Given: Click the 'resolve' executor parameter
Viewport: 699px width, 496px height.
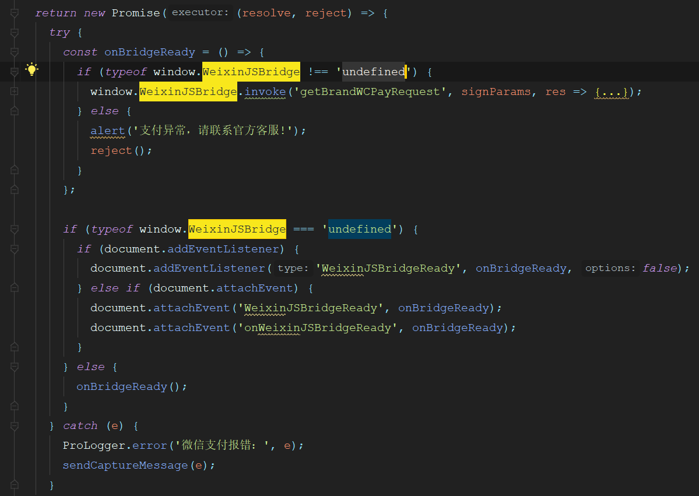Looking at the screenshot, I should [x=266, y=13].
